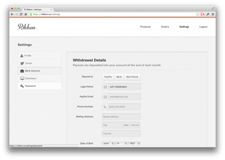
Task: Click the City input field
Action: click(112, 125)
